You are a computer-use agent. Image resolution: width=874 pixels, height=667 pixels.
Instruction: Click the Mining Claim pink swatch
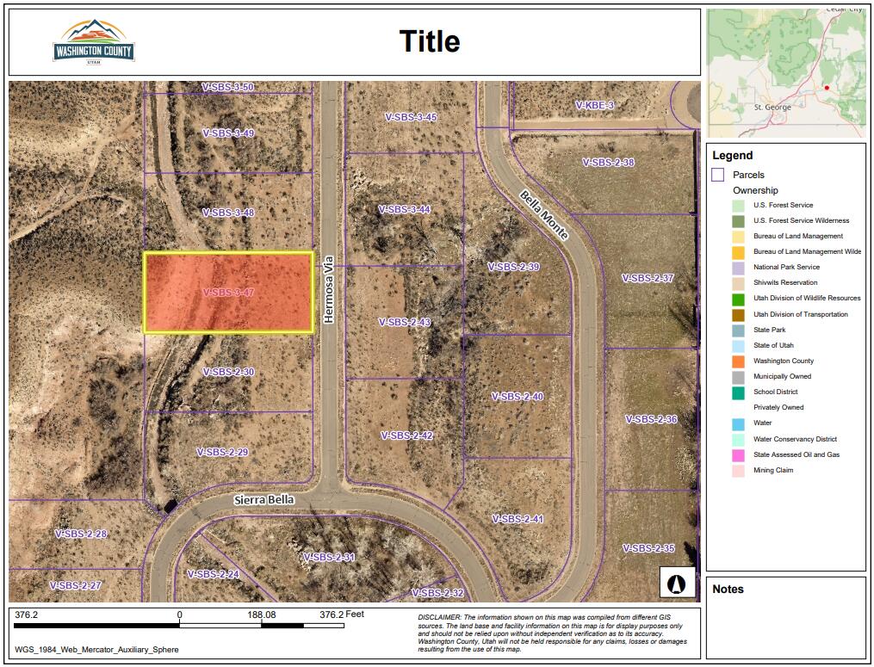(738, 471)
